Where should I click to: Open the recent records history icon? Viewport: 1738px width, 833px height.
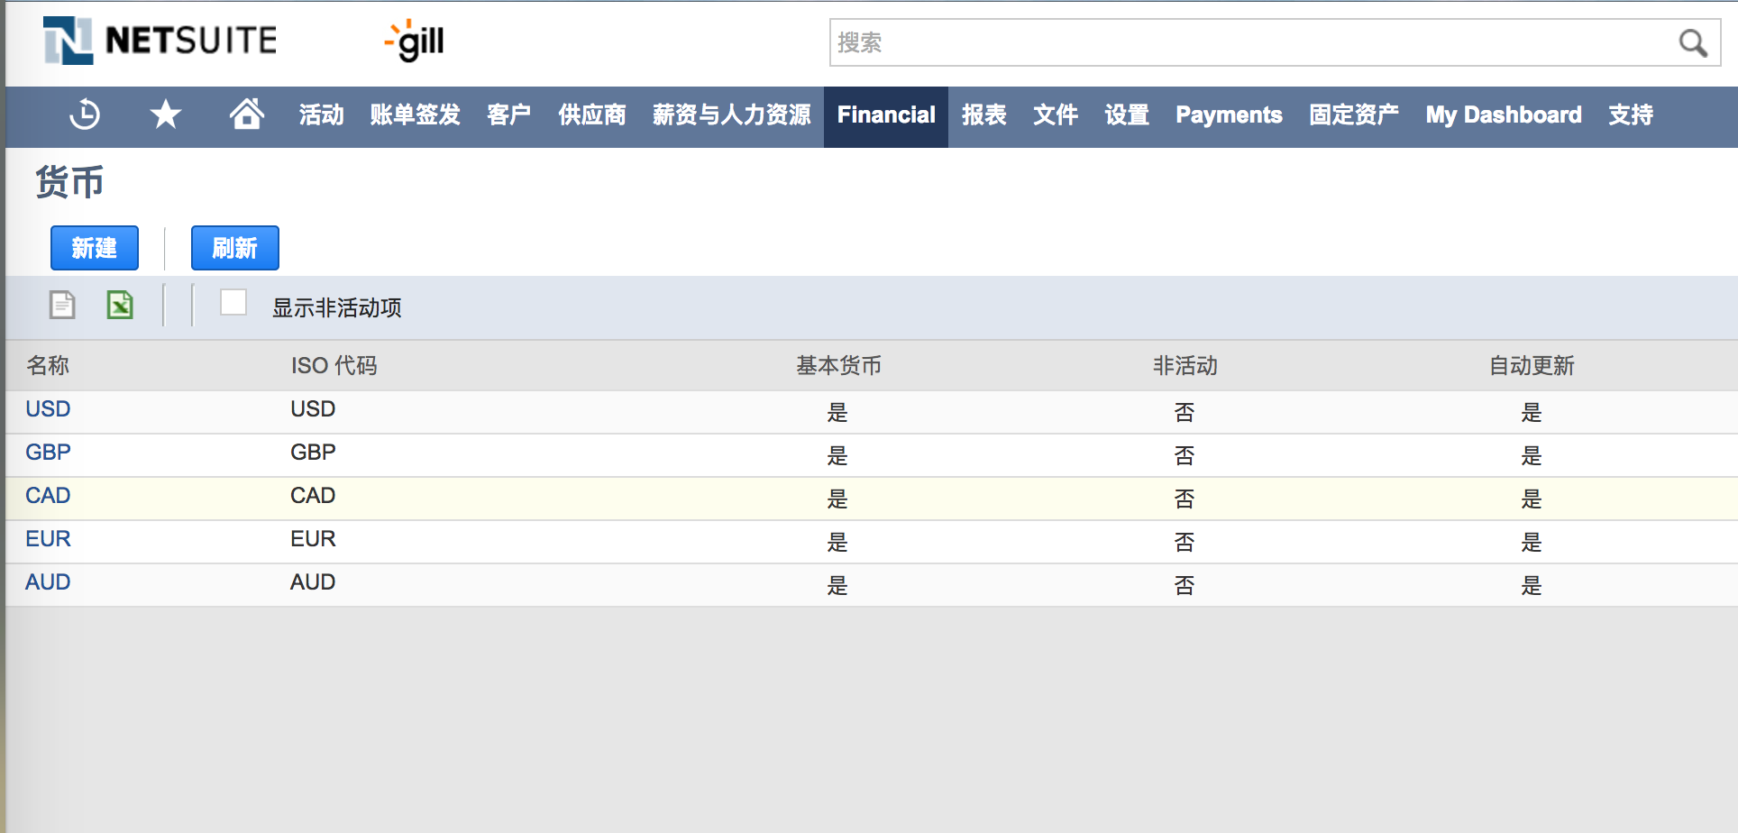tap(85, 115)
